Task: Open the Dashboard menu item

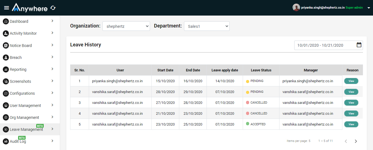Action: [x=30, y=21]
